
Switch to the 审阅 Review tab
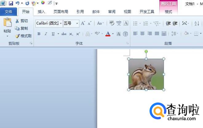[112, 12]
